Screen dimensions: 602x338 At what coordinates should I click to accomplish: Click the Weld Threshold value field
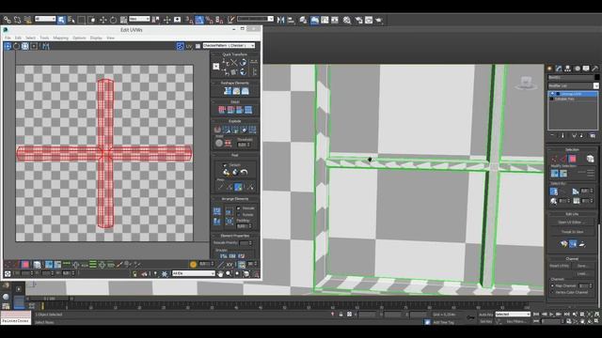click(x=243, y=145)
